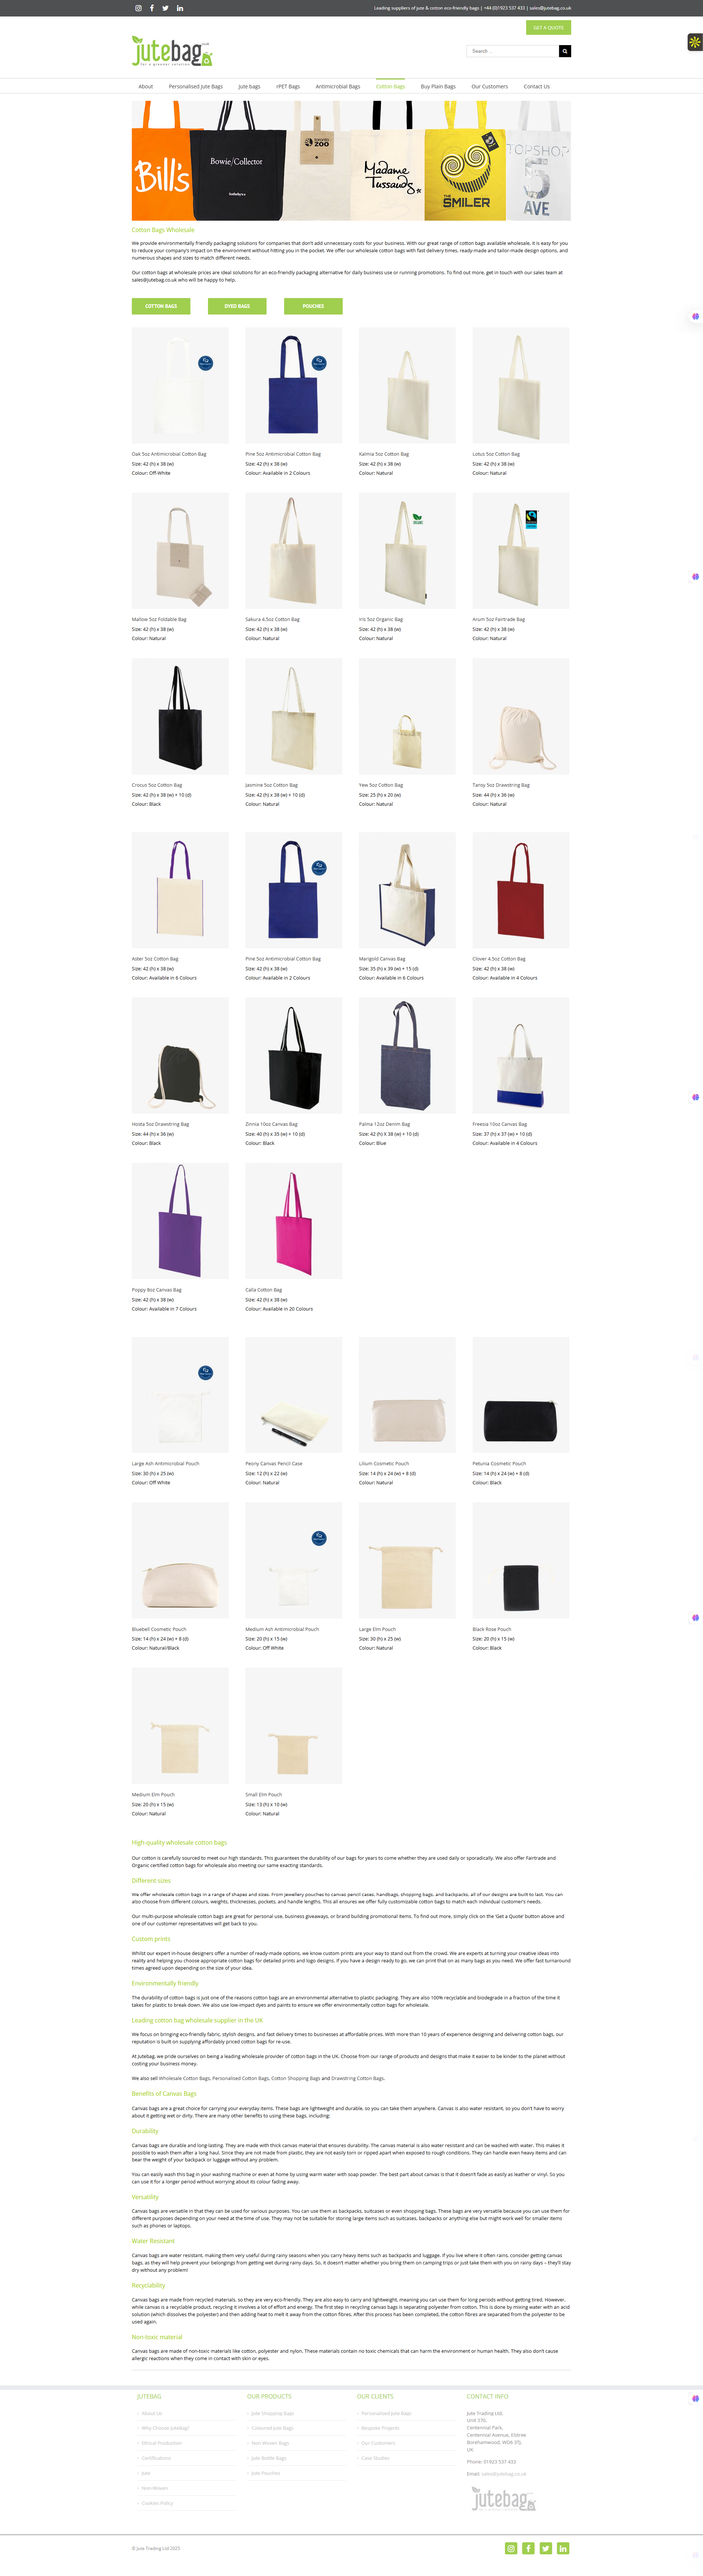The image size is (703, 2576).
Task: Click the Get A Quote button
Action: [x=548, y=28]
